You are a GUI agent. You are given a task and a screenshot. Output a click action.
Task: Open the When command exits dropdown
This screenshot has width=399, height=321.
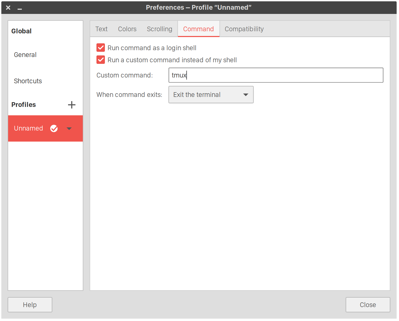211,95
